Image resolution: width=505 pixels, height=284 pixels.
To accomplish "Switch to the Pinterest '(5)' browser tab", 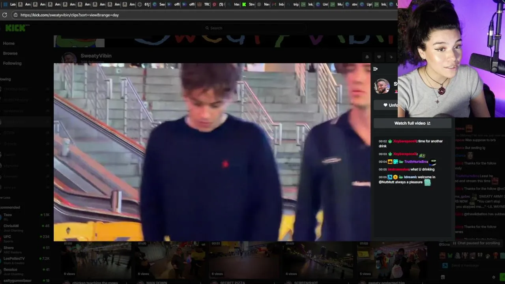I will tap(219, 4).
